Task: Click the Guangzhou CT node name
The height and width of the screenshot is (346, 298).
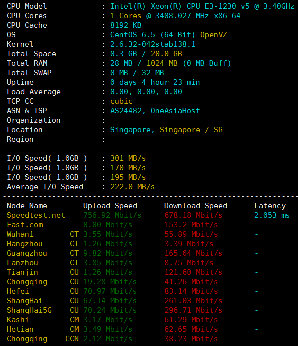Action: tap(27, 253)
